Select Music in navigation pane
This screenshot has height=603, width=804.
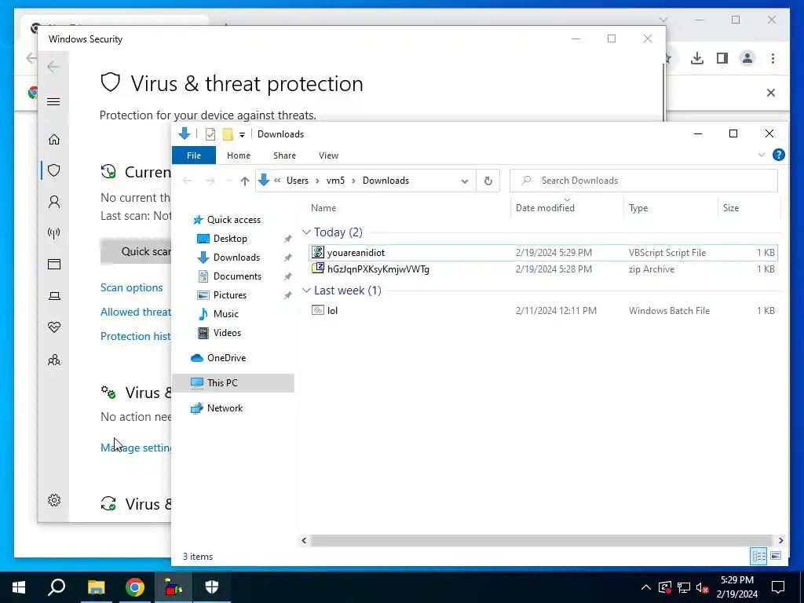click(x=225, y=314)
